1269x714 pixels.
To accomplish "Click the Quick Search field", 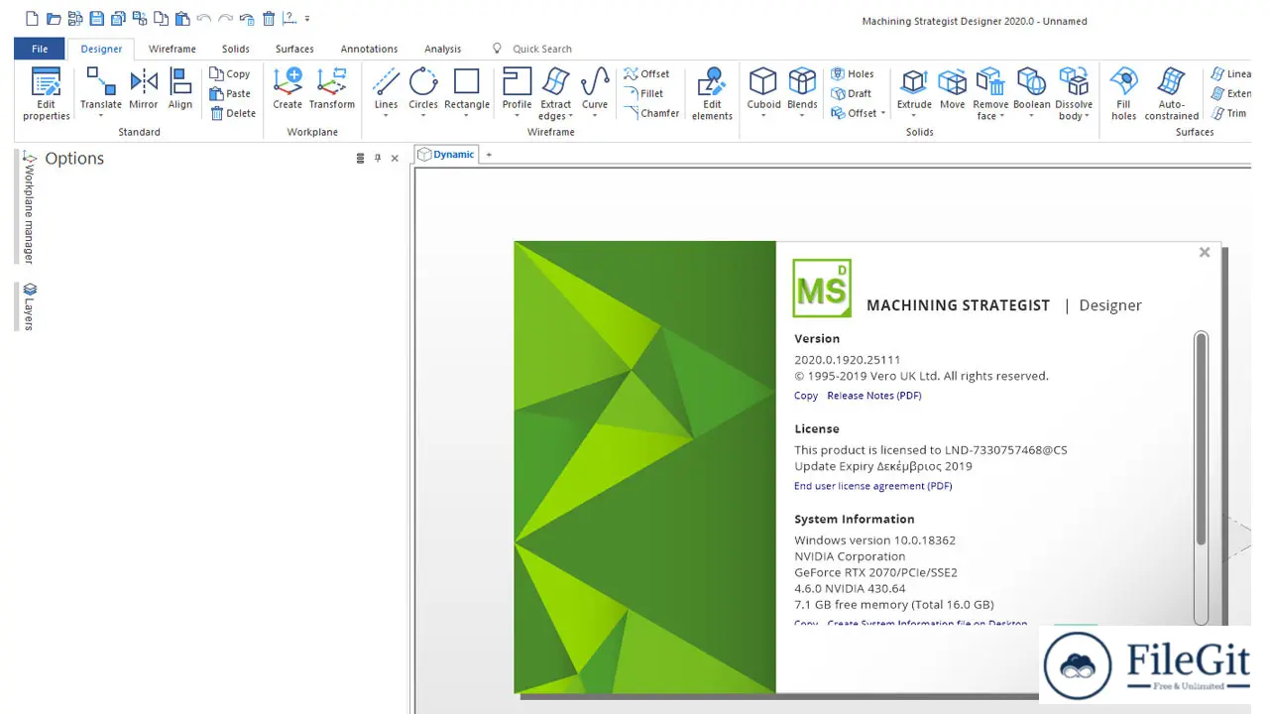I will pos(541,49).
